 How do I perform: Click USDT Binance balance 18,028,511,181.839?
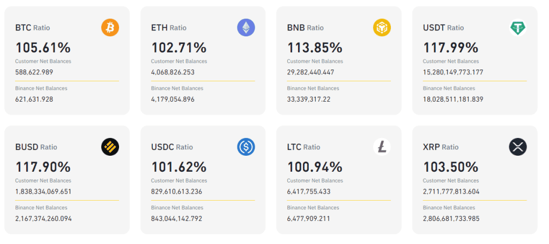click(x=453, y=100)
